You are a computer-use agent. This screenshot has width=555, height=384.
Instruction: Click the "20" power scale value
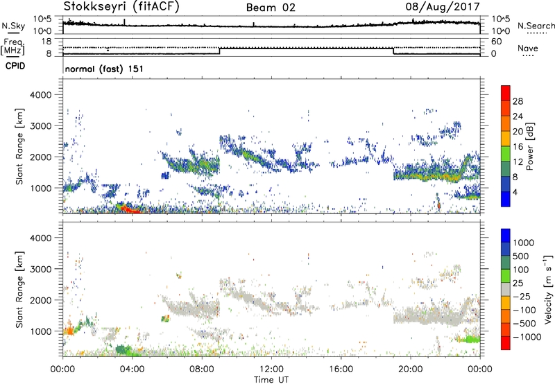518,132
